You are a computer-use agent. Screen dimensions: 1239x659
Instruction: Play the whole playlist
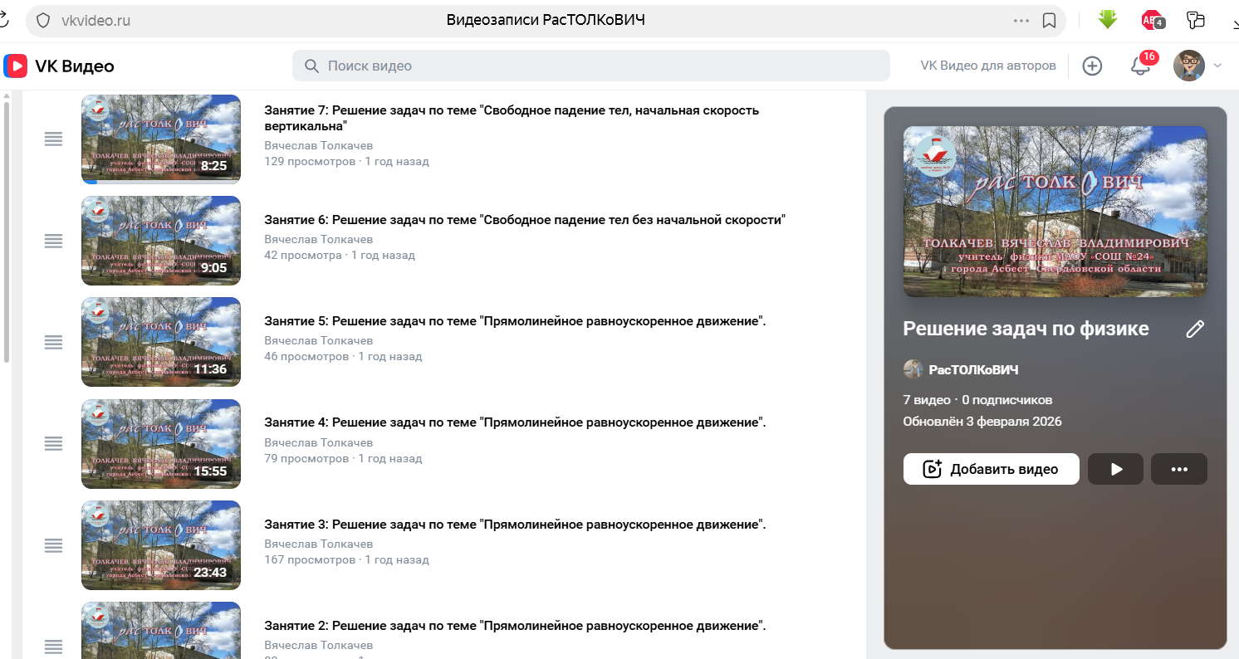tap(1115, 469)
